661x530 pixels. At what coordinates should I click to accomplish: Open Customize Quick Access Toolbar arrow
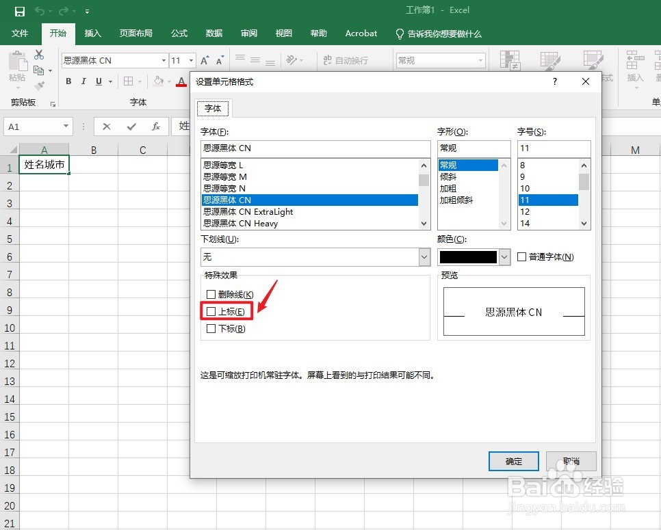pos(87,12)
